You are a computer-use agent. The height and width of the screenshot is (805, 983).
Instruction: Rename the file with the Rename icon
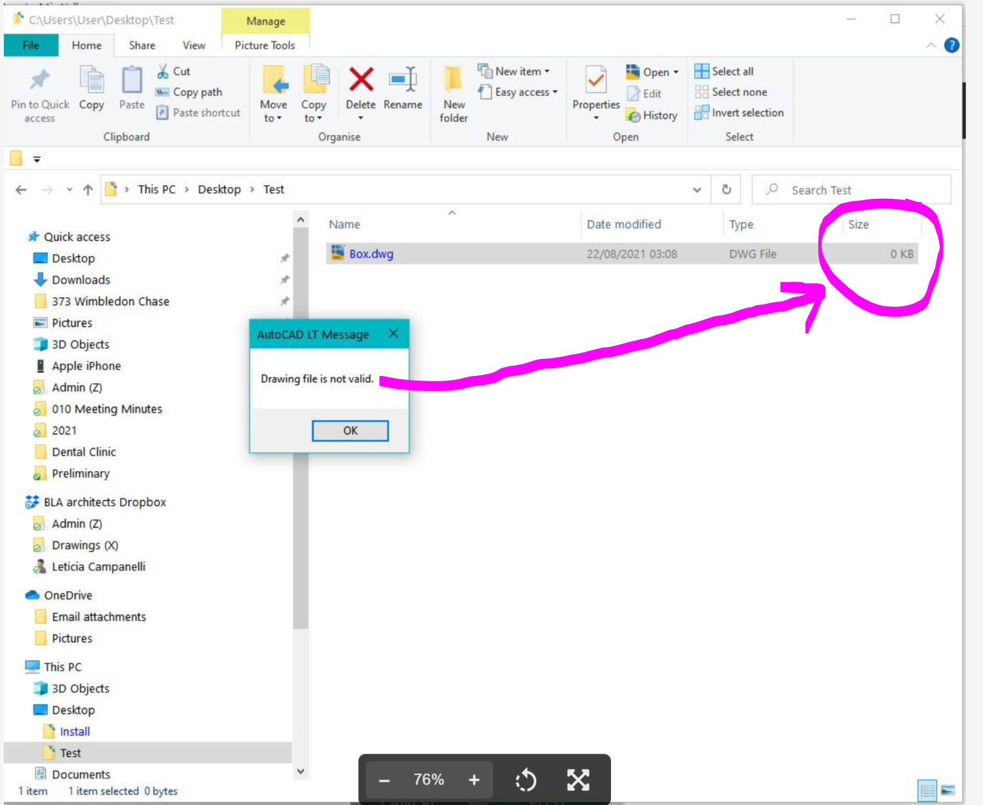point(402,92)
